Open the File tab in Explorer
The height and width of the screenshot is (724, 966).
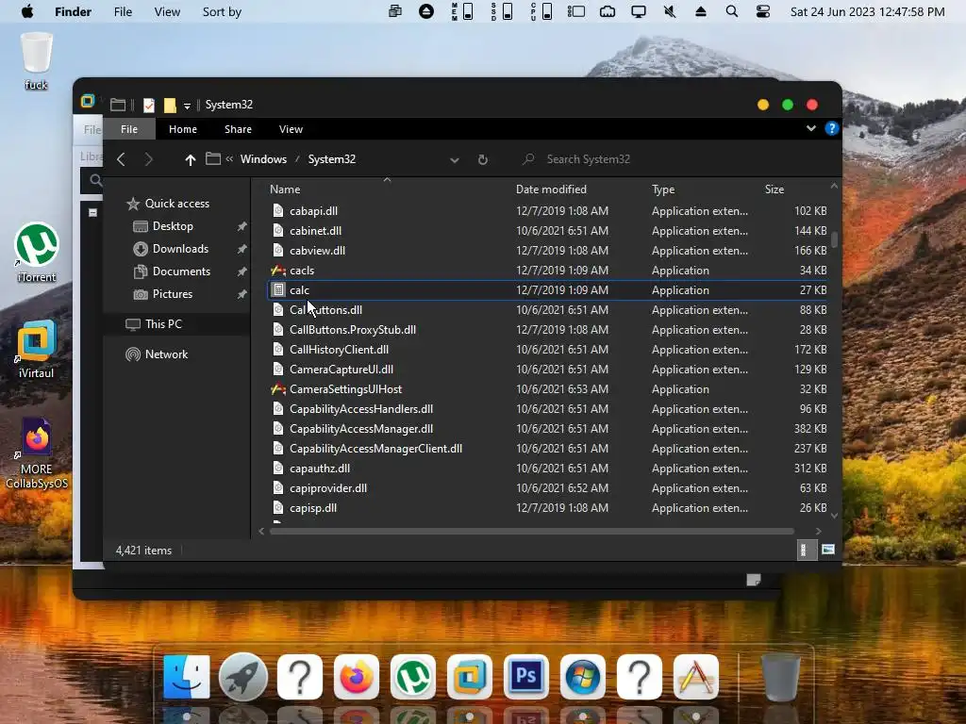tap(129, 129)
